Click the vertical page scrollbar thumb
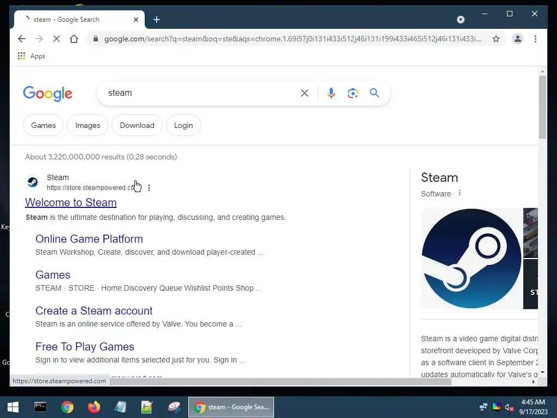 pos(542,107)
